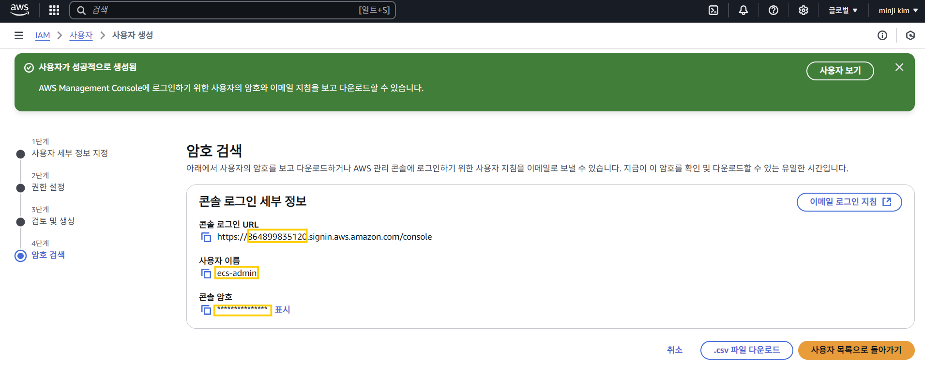Launch the CloudShell terminal icon

[713, 10]
